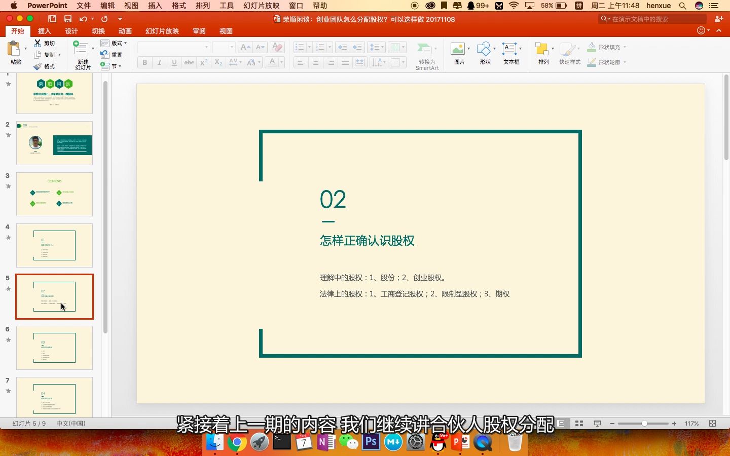
Task: Click the New Slide (新建幻灯片) icon
Action: coord(81,48)
